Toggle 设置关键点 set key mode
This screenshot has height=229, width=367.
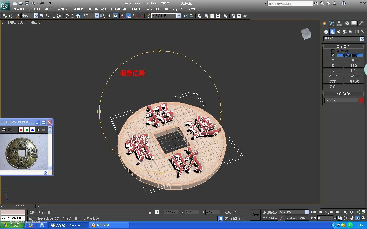tap(269, 218)
